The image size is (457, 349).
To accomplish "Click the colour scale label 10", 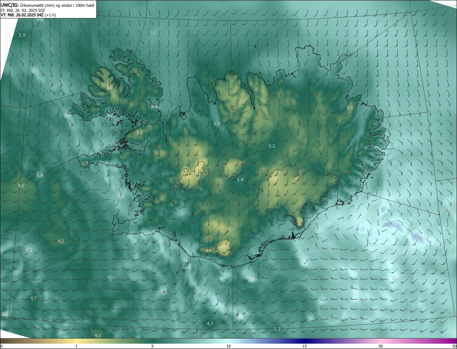I will pos(228,346).
